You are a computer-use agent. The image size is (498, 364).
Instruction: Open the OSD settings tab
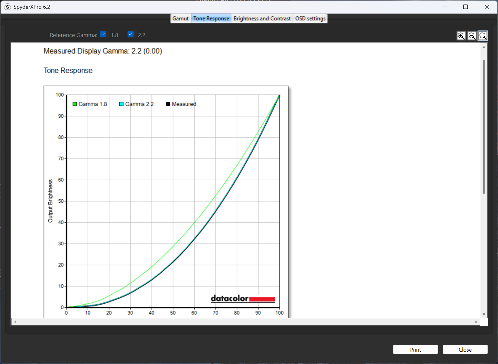pos(310,18)
